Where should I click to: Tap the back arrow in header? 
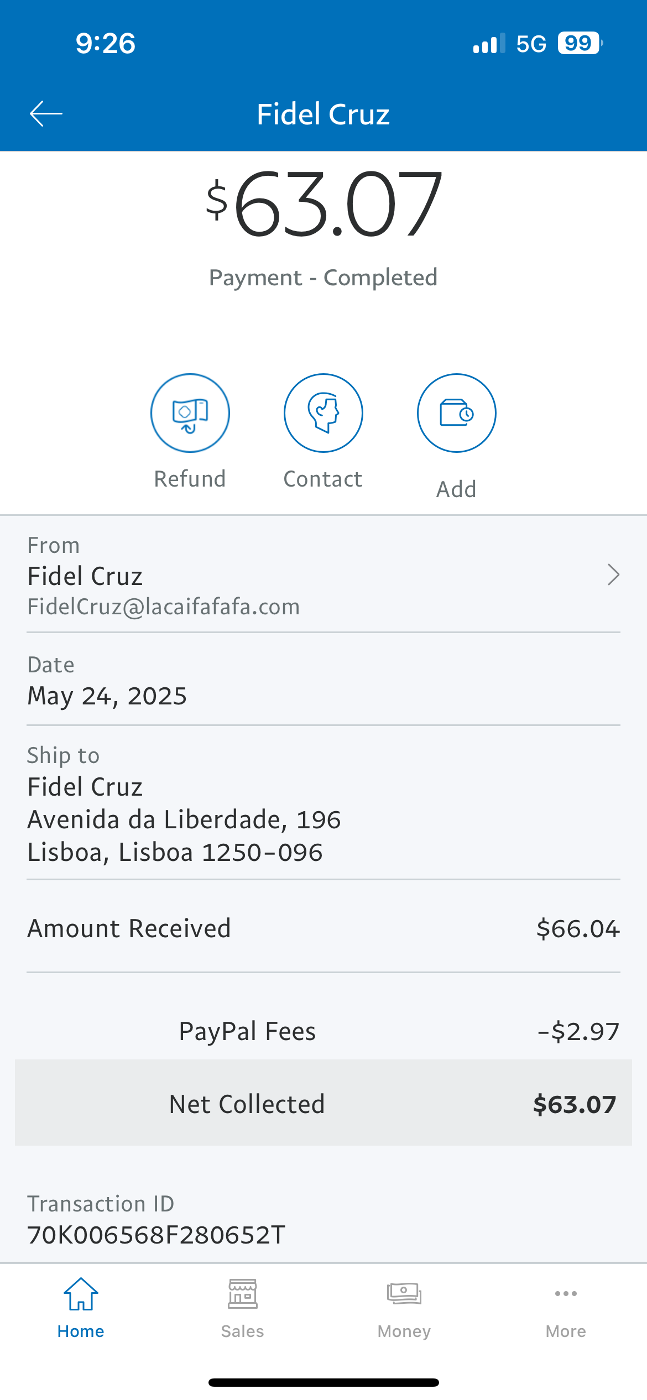point(46,114)
